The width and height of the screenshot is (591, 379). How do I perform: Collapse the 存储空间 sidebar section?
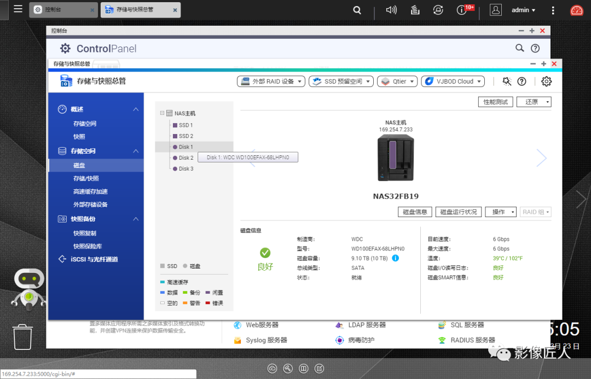(136, 151)
